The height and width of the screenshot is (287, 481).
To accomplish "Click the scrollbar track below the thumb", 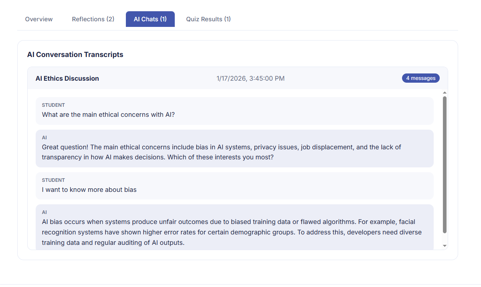I will tap(445, 238).
